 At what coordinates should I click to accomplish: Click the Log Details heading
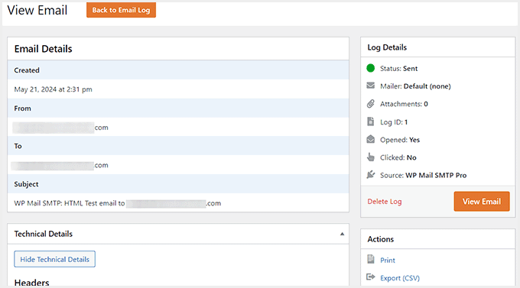point(387,47)
